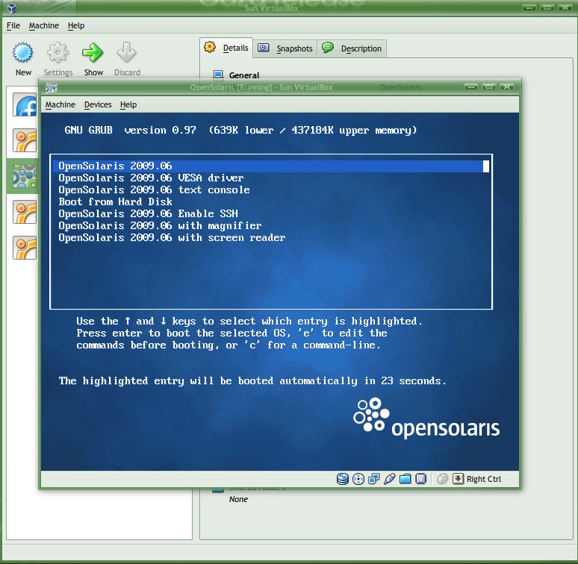Click the CD/DVD icon in status bar
Image resolution: width=578 pixels, height=564 pixels.
pos(358,479)
